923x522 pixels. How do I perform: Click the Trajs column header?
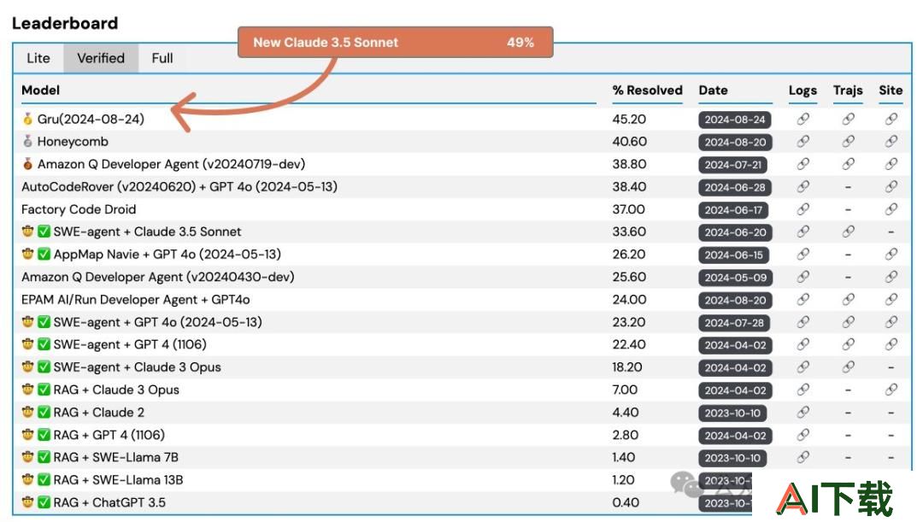pos(848,91)
